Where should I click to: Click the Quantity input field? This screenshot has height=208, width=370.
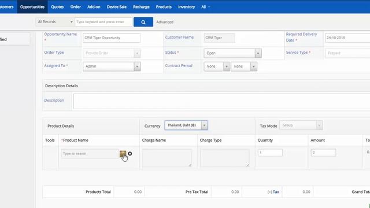pyautogui.click(x=270, y=153)
